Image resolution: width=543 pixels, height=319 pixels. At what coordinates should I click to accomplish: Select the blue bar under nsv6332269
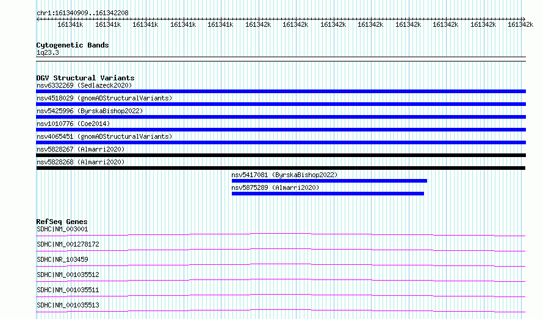click(x=281, y=91)
